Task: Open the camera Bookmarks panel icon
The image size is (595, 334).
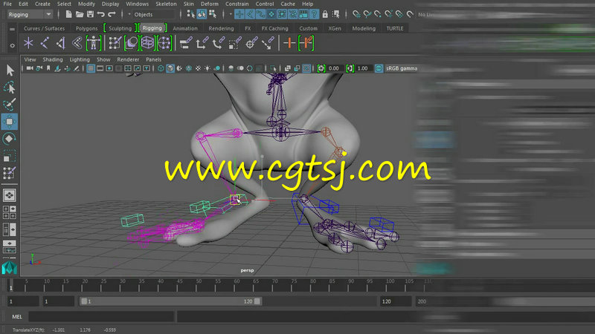Action: (x=48, y=68)
